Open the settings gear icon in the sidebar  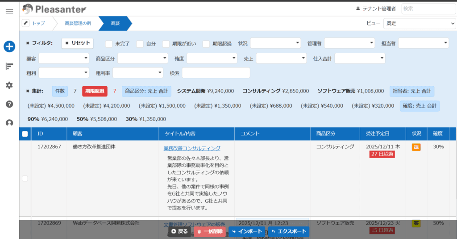(x=9, y=85)
